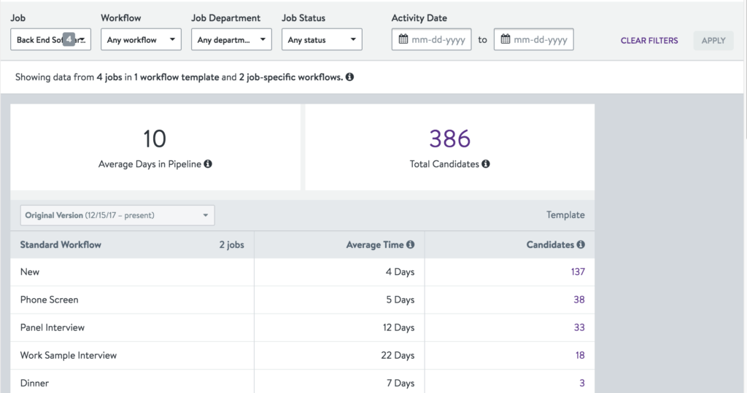This screenshot has height=393, width=747.
Task: Click the 2 jobs text in header
Action: pyautogui.click(x=231, y=245)
